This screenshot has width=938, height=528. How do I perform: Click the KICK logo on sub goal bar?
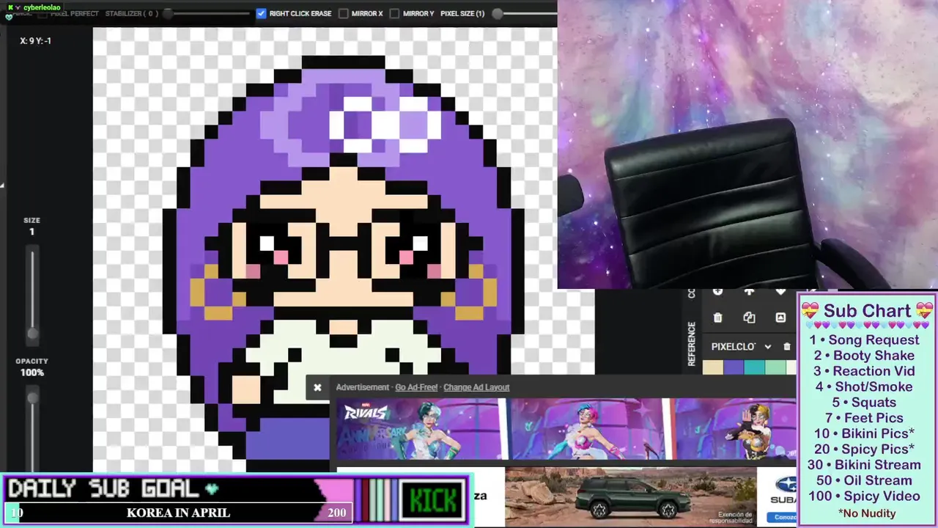432,500
